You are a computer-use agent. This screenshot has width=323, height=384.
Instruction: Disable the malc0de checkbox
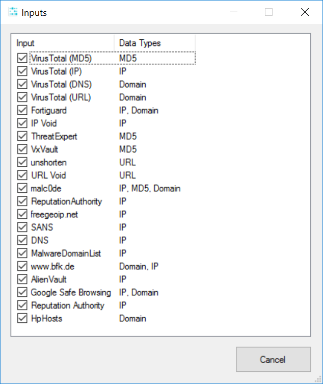(22, 188)
